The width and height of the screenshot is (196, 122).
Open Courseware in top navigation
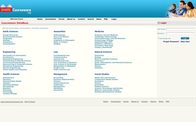click(x=51, y=19)
